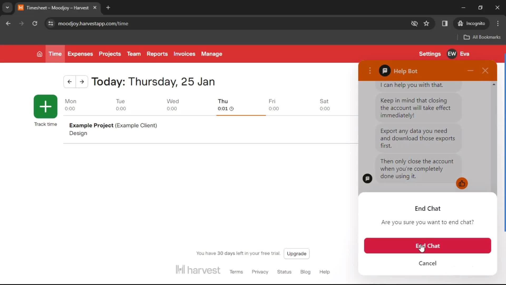
Task: Click chat scrollbar up arrow
Action: [494, 84]
